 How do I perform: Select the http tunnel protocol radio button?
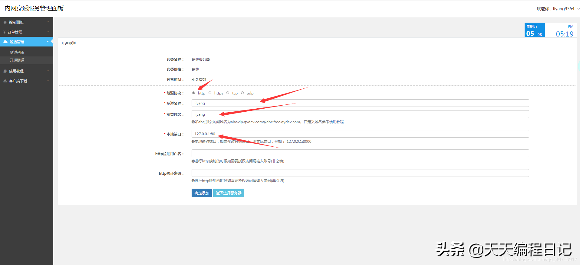point(193,93)
